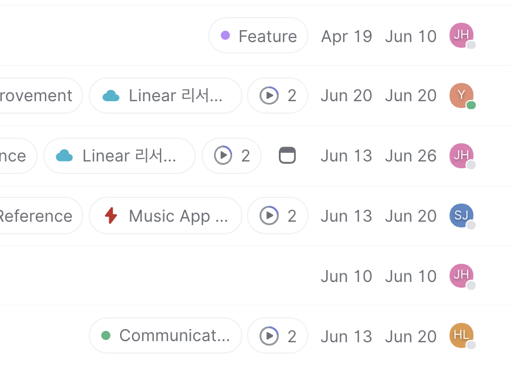Screen dimensions: 511x365
Task: Click the JH avatar in Jun 10 Jun 10 row
Action: coord(461,276)
